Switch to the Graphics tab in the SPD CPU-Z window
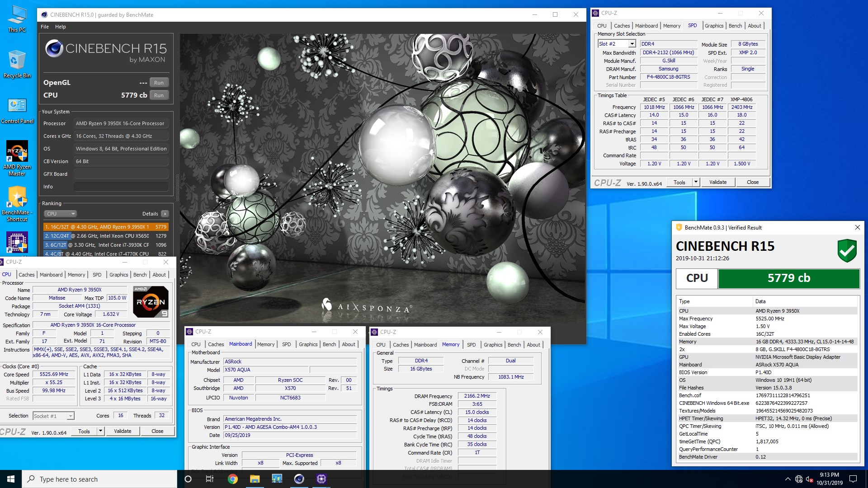The image size is (868, 488). (x=714, y=26)
